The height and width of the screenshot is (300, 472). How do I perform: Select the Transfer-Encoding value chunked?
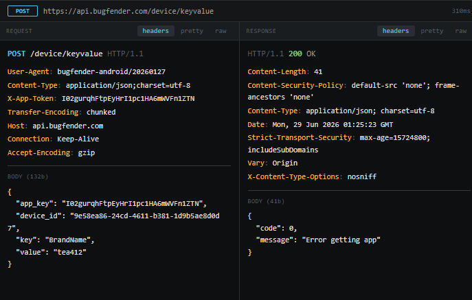101,112
